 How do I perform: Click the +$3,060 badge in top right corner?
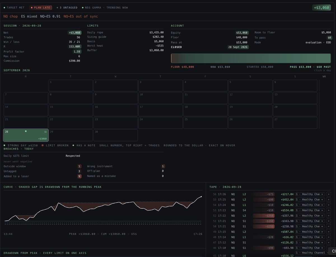(x=321, y=8)
